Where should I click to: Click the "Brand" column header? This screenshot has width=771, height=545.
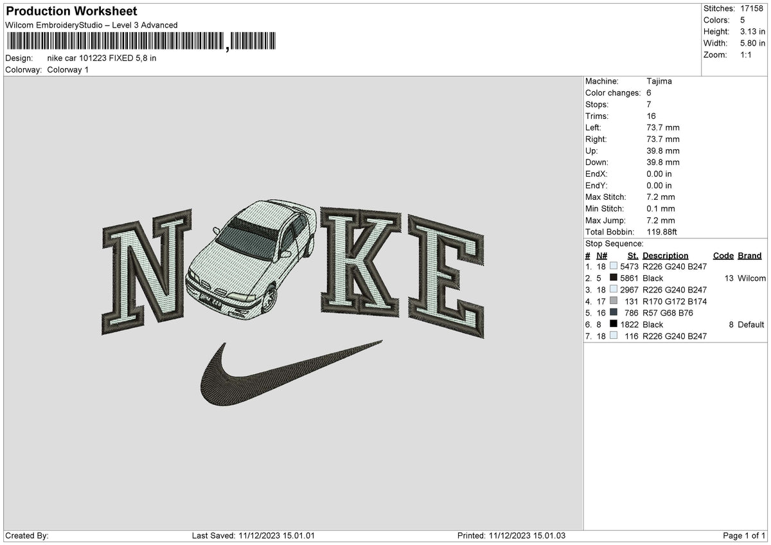749,256
